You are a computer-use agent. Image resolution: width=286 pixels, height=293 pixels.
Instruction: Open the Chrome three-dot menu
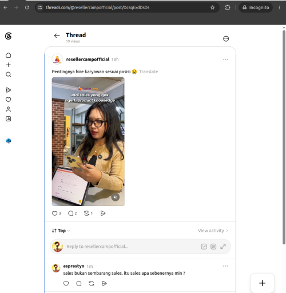coord(279,7)
